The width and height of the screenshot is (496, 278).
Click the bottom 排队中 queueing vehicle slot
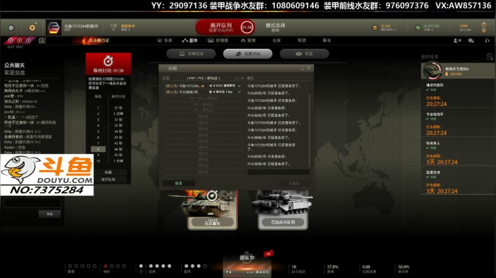point(247,264)
